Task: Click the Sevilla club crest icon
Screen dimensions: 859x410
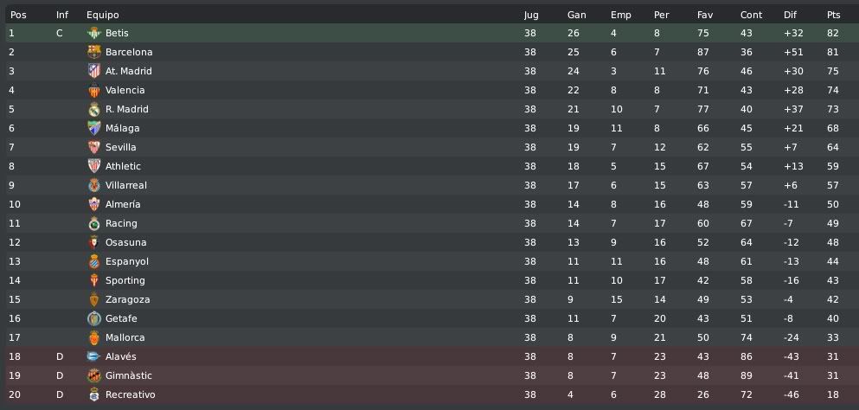Action: click(94, 147)
